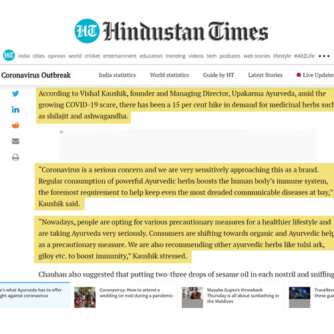
Task: Click the paragraph 'Coronavirus is a serious concern'
Action: point(185,186)
